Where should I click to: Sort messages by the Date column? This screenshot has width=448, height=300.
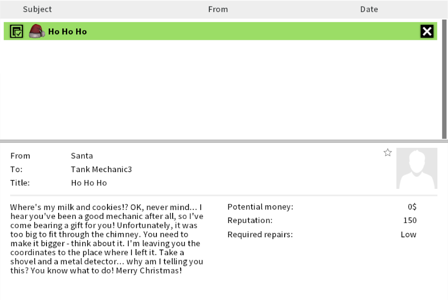pos(369,9)
